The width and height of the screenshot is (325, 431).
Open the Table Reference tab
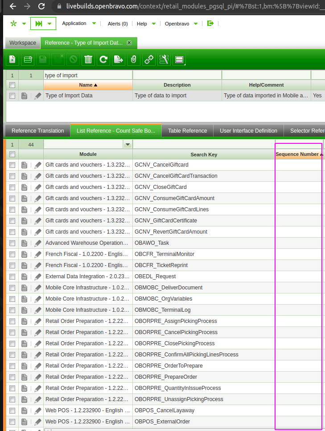187,131
